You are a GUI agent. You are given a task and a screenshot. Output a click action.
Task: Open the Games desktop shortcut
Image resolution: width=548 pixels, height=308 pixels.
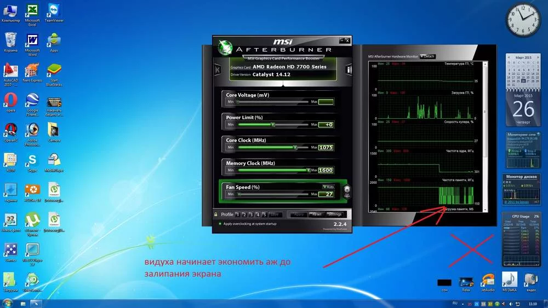point(10,253)
